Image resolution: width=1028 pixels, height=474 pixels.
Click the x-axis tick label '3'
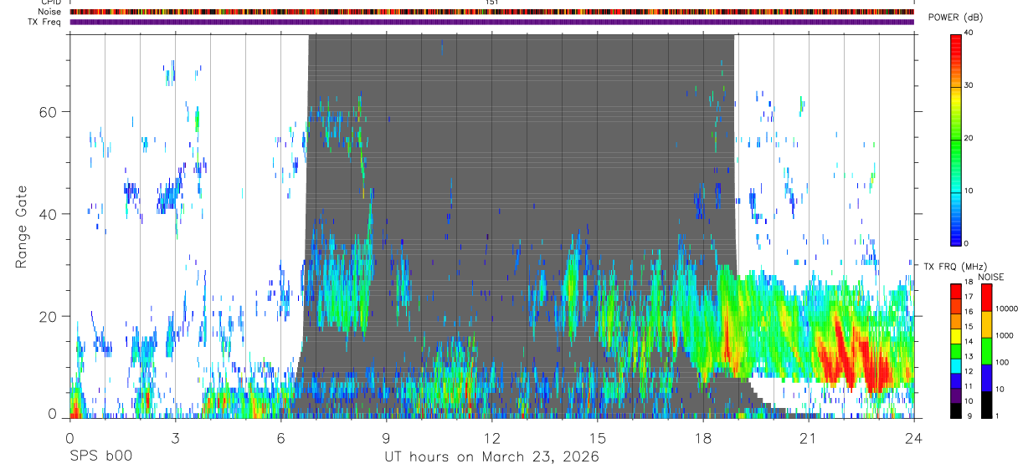coord(175,438)
